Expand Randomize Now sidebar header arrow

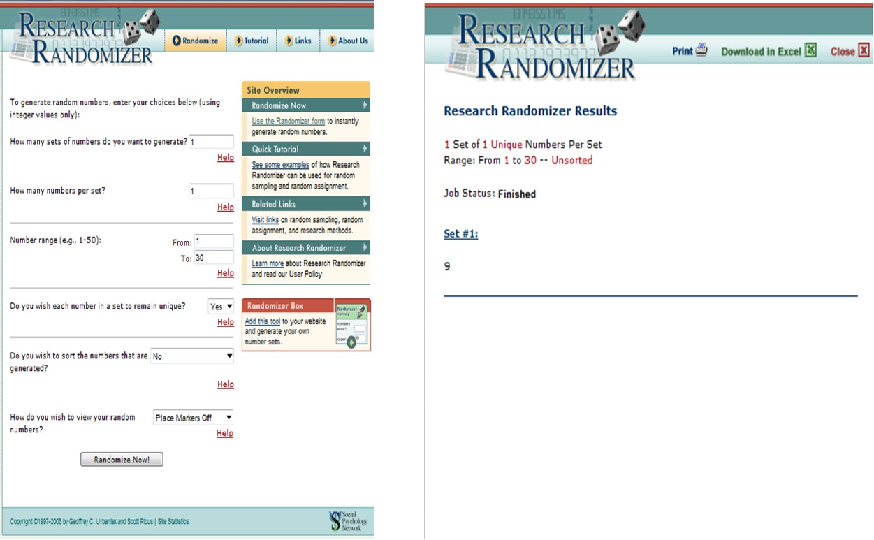[x=365, y=105]
